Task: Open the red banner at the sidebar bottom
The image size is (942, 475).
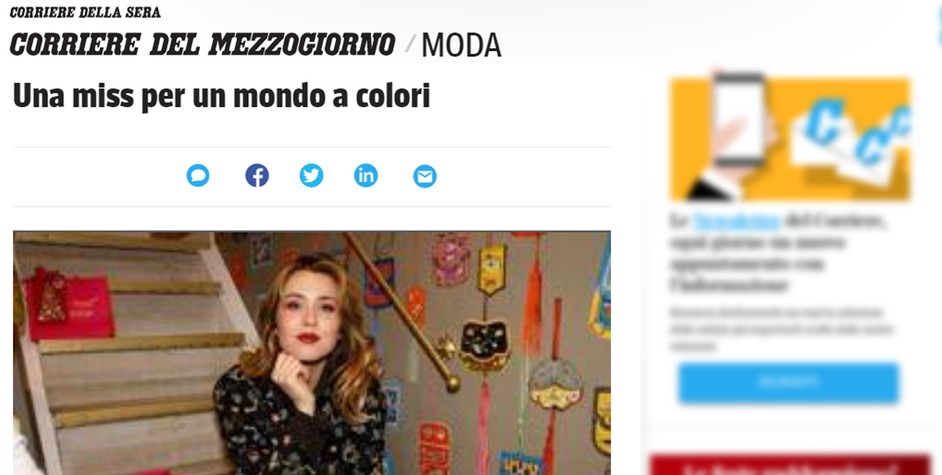Action: [790, 465]
